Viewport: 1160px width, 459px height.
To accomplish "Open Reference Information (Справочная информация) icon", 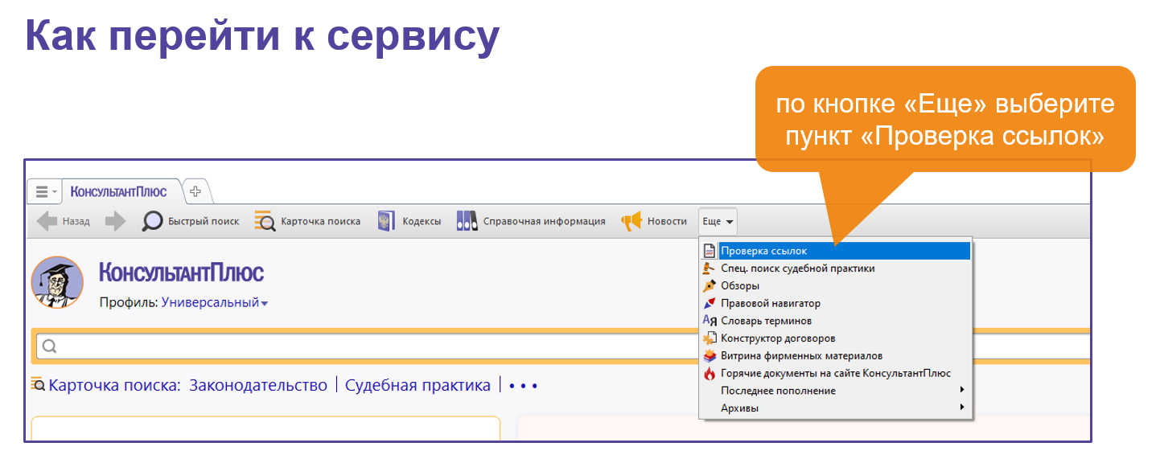I will (467, 221).
